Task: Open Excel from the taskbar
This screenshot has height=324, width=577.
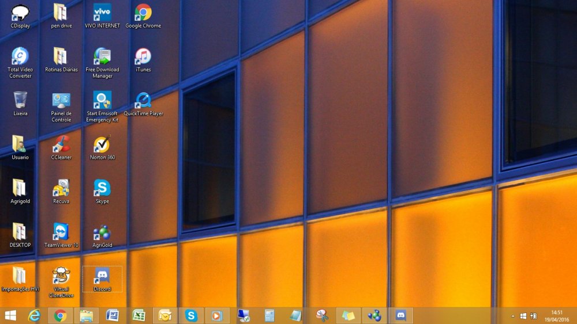Action: point(138,315)
